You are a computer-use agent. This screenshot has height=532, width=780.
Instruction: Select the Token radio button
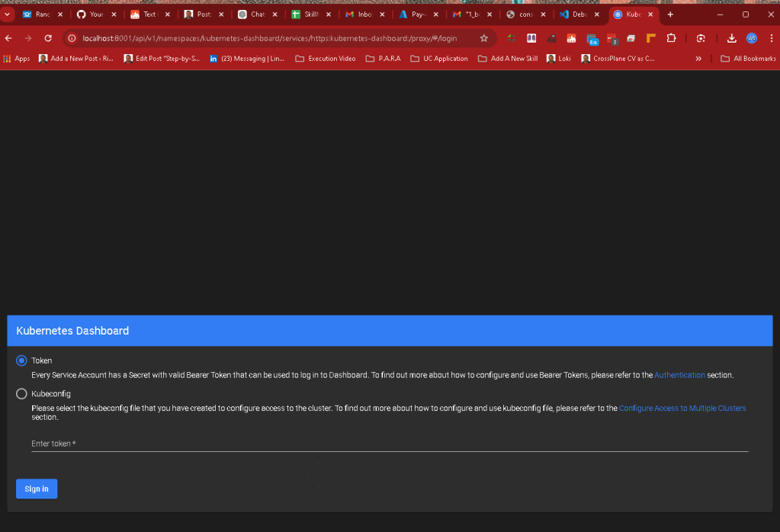point(21,361)
